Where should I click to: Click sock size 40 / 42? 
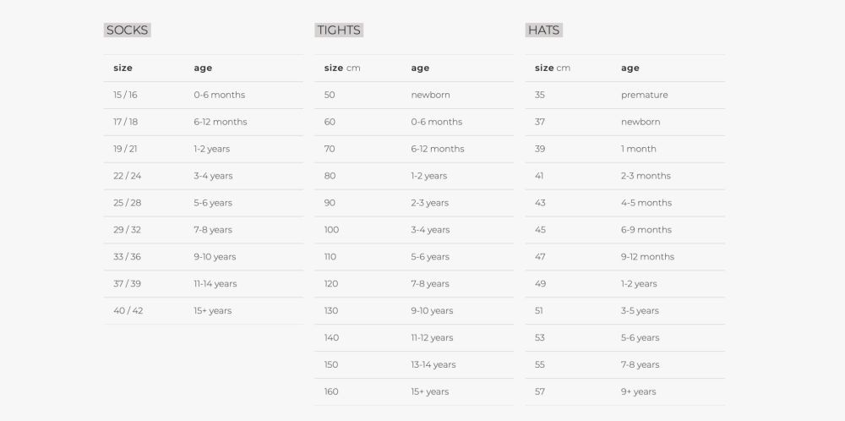pyautogui.click(x=128, y=311)
